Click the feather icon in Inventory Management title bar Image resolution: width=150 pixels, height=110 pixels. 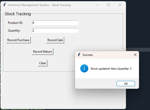tap(5, 5)
